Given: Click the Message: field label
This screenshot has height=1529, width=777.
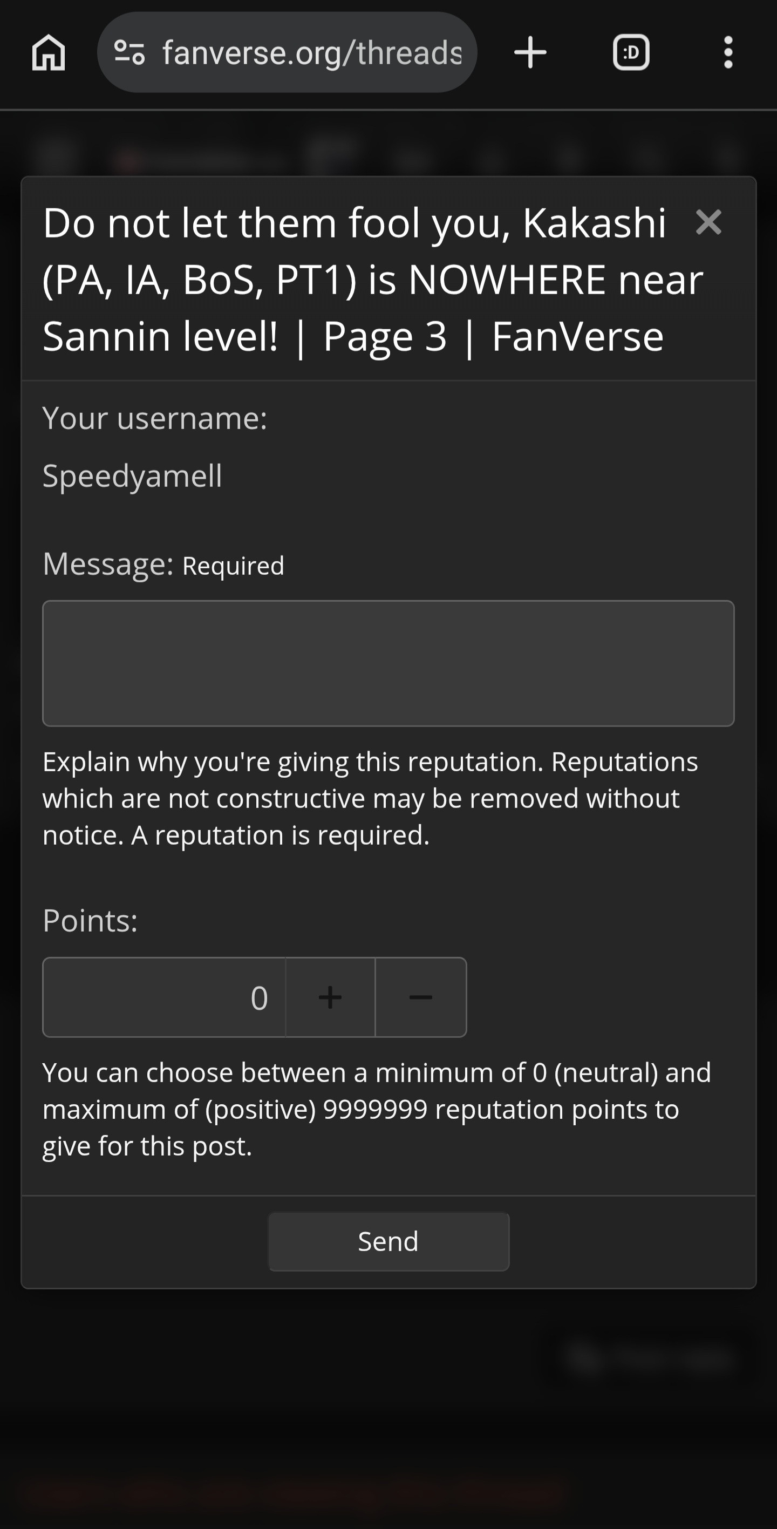Looking at the screenshot, I should point(108,563).
